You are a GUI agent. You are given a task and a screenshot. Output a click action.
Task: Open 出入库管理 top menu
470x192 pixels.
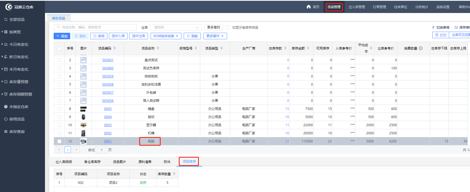tap(357, 7)
